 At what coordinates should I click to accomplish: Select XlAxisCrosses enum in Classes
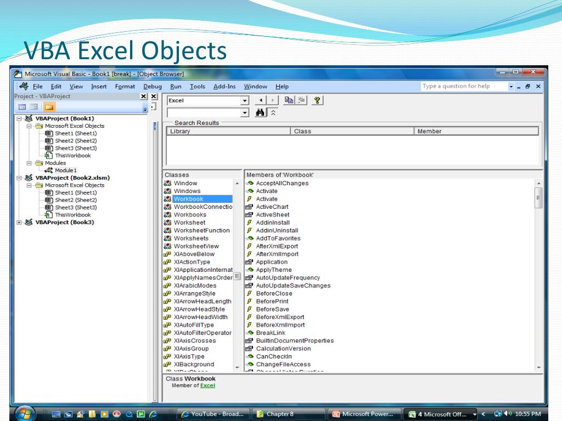(195, 341)
